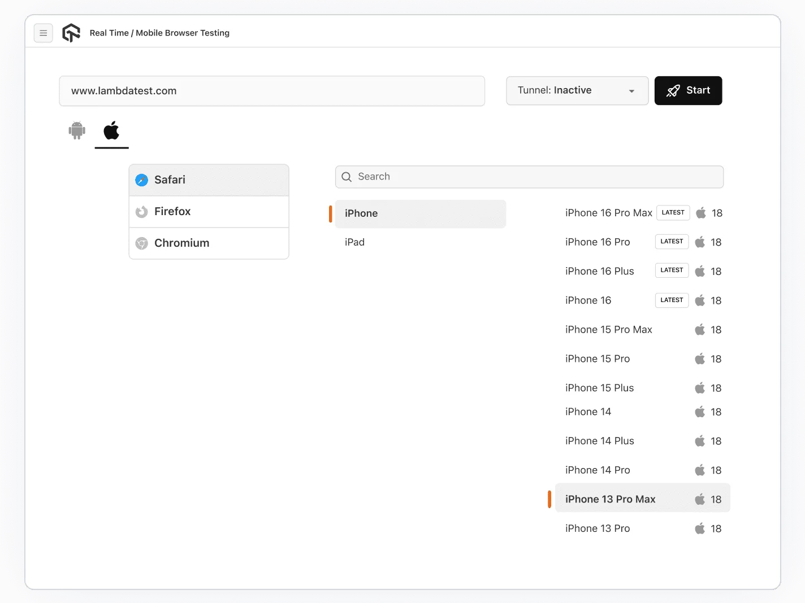Click LATEST badge for iPhone 16 Pro Max
The height and width of the screenshot is (603, 805).
[x=673, y=213]
